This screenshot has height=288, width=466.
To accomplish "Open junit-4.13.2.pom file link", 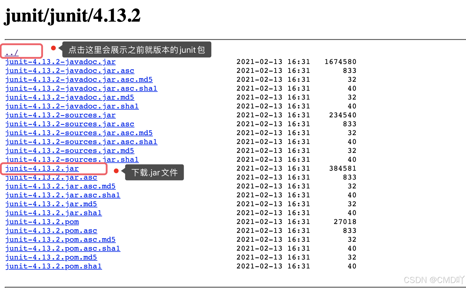I will point(42,222).
